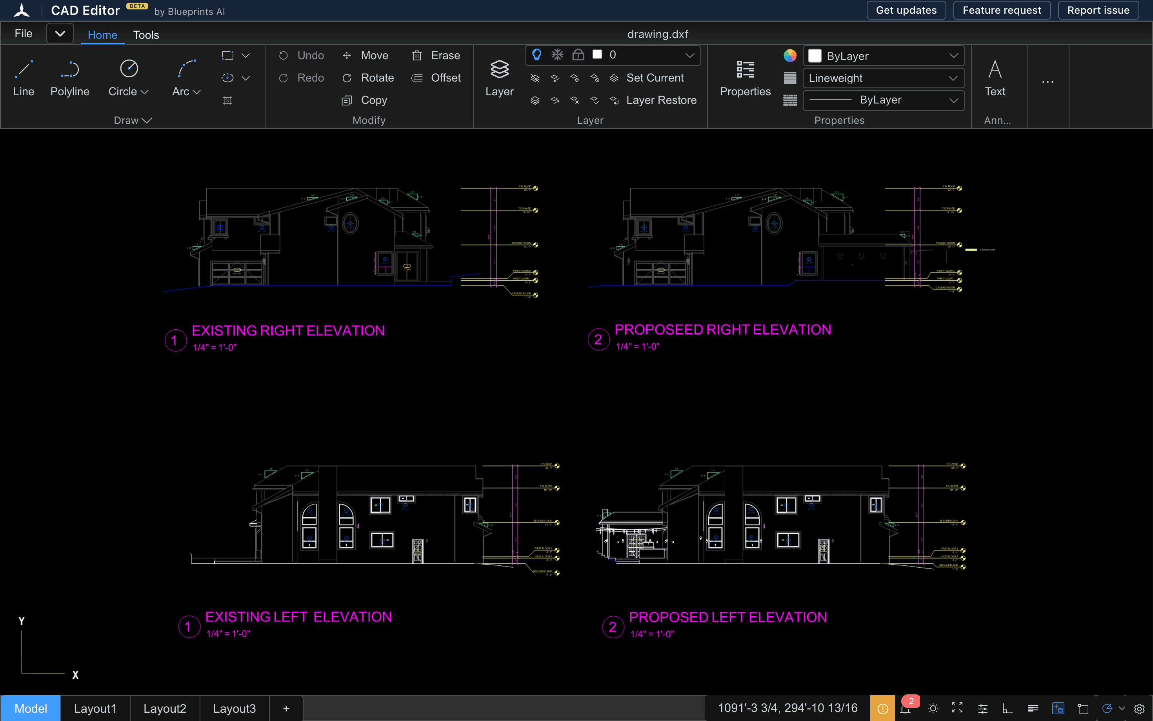Expand the Circle tool options
1153x721 pixels.
click(144, 92)
